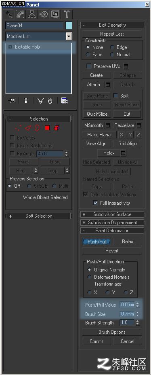
Task: Click the Brush Size value field
Action: click(128, 314)
